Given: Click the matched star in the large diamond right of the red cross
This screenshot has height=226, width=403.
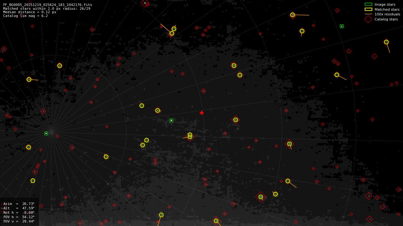Looking at the screenshot, I should point(236,120).
